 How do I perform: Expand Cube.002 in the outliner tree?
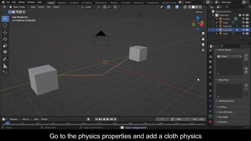coord(216,30)
